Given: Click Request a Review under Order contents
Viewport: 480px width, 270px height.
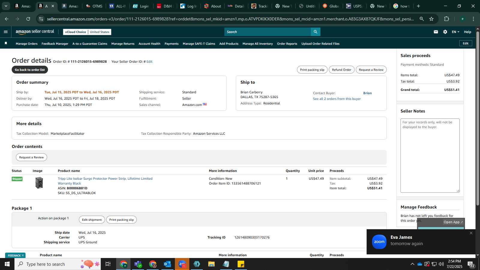Looking at the screenshot, I should coord(31,157).
